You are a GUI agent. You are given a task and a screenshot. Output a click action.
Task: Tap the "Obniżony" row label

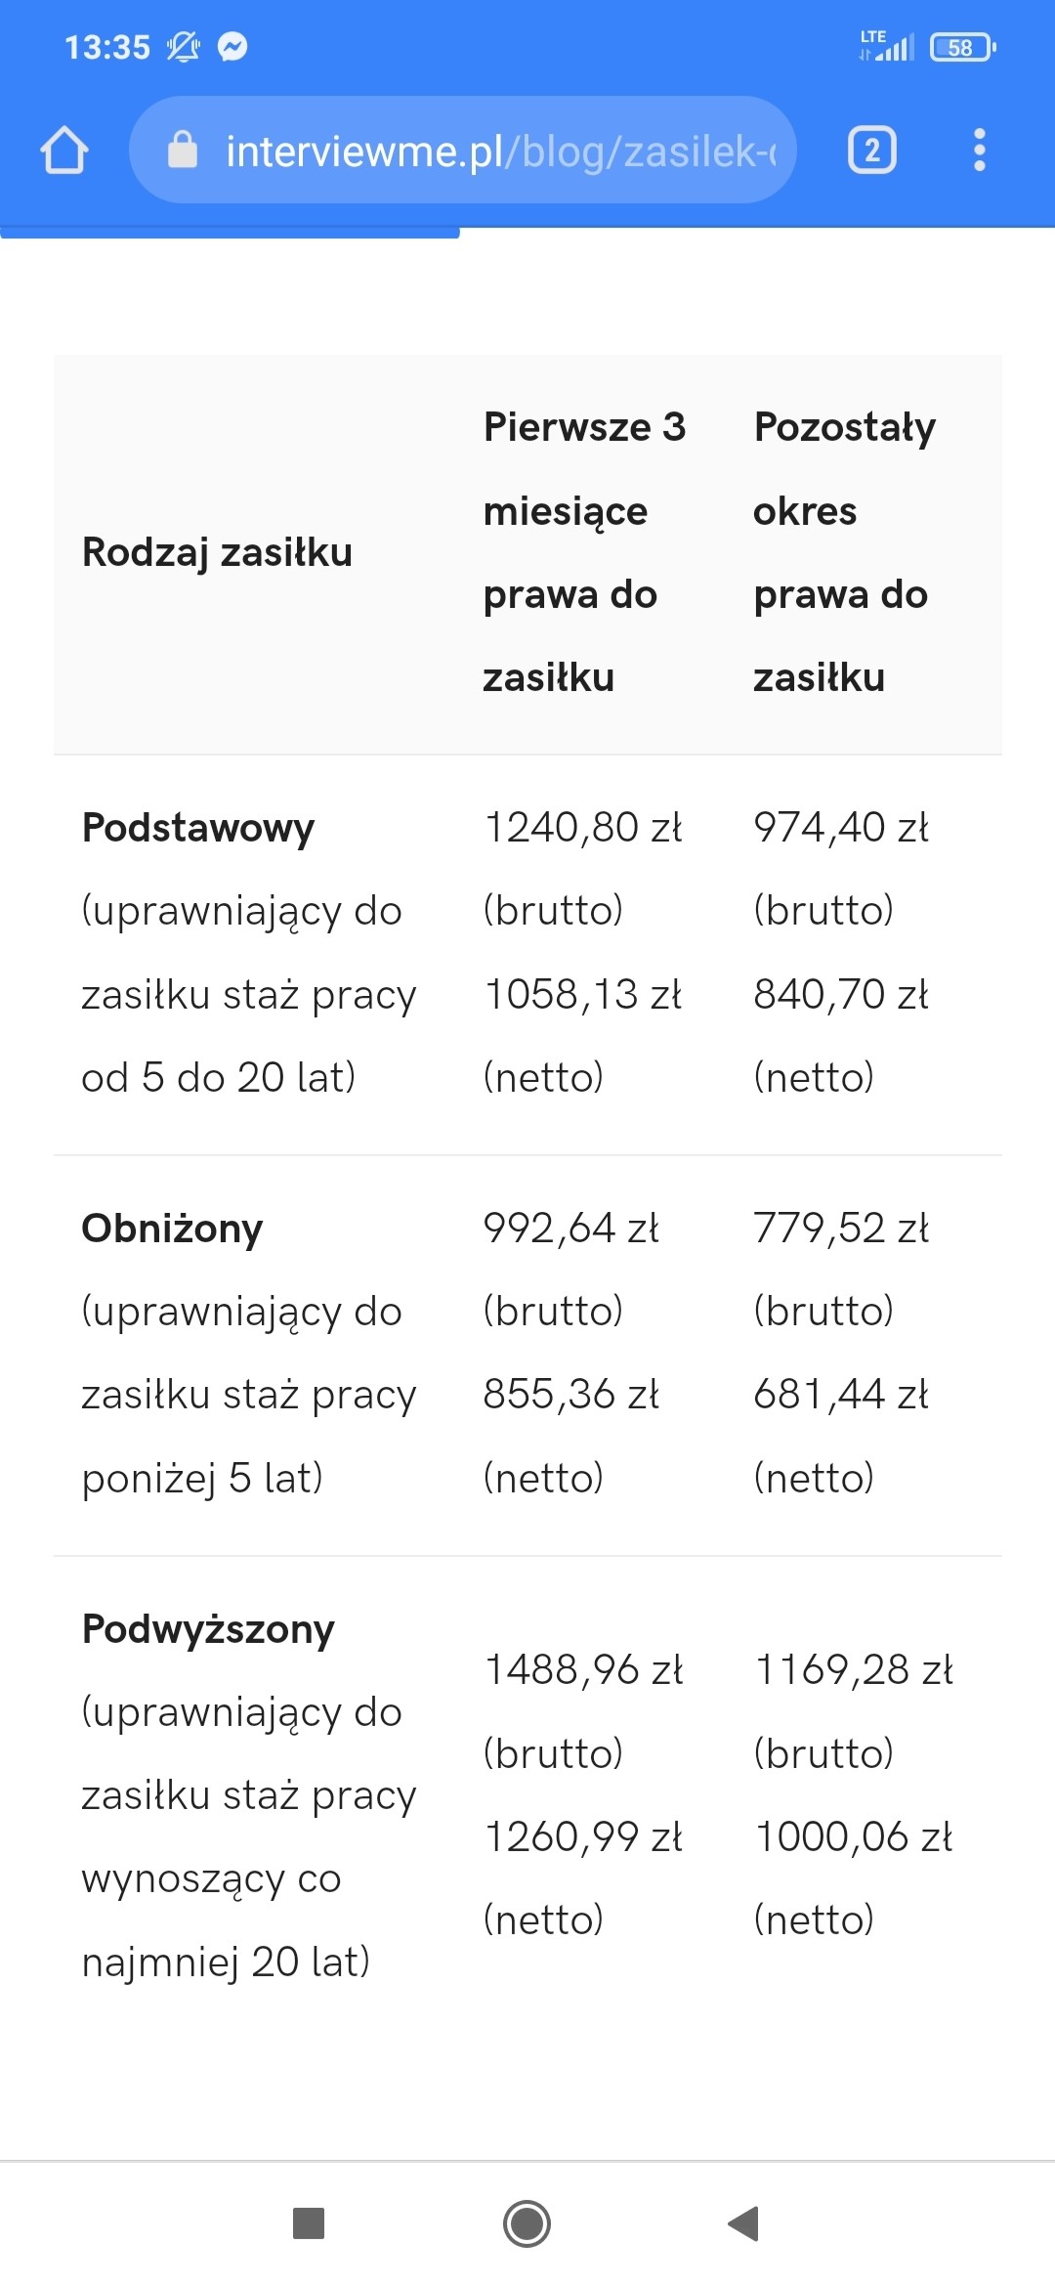tap(173, 1229)
